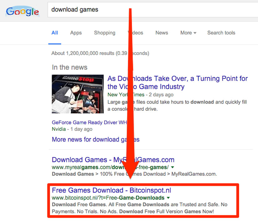Expand the arrow beside the myrealgames.com URL
Screen dimensions: 258x224
click(173, 167)
